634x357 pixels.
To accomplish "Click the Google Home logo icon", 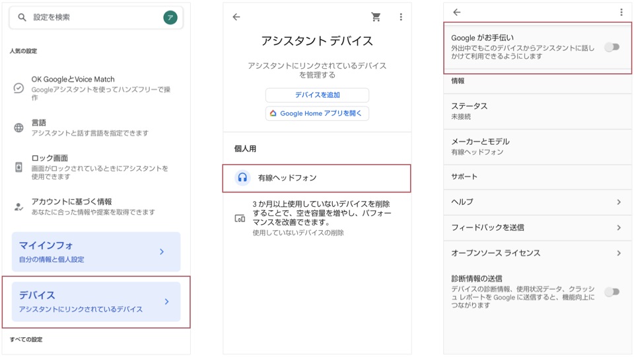I will (273, 113).
